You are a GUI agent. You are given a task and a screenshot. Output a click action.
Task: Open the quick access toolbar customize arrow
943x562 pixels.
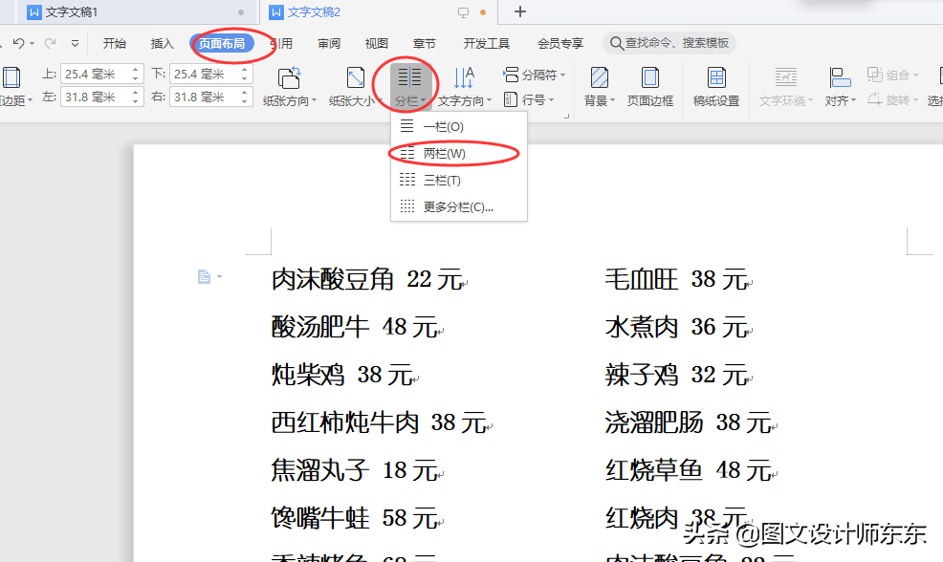(x=76, y=43)
